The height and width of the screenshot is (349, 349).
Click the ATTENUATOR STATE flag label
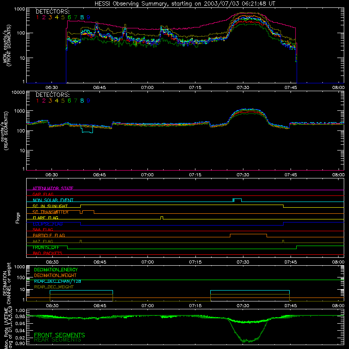[x=53, y=188]
